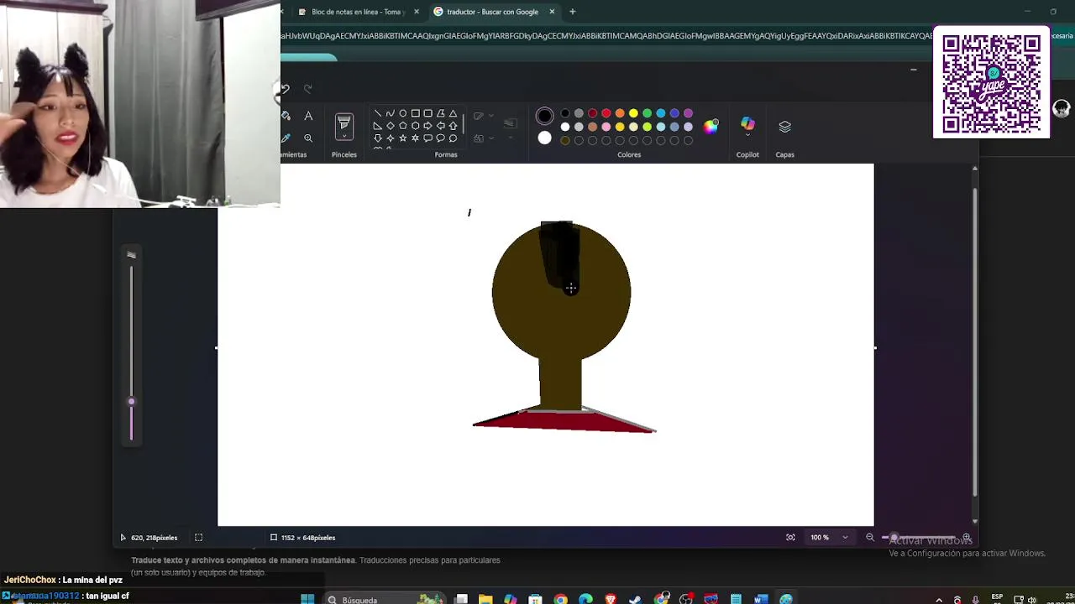This screenshot has height=604, width=1075.
Task: Select primary Color 1 black circle
Action: click(x=544, y=116)
